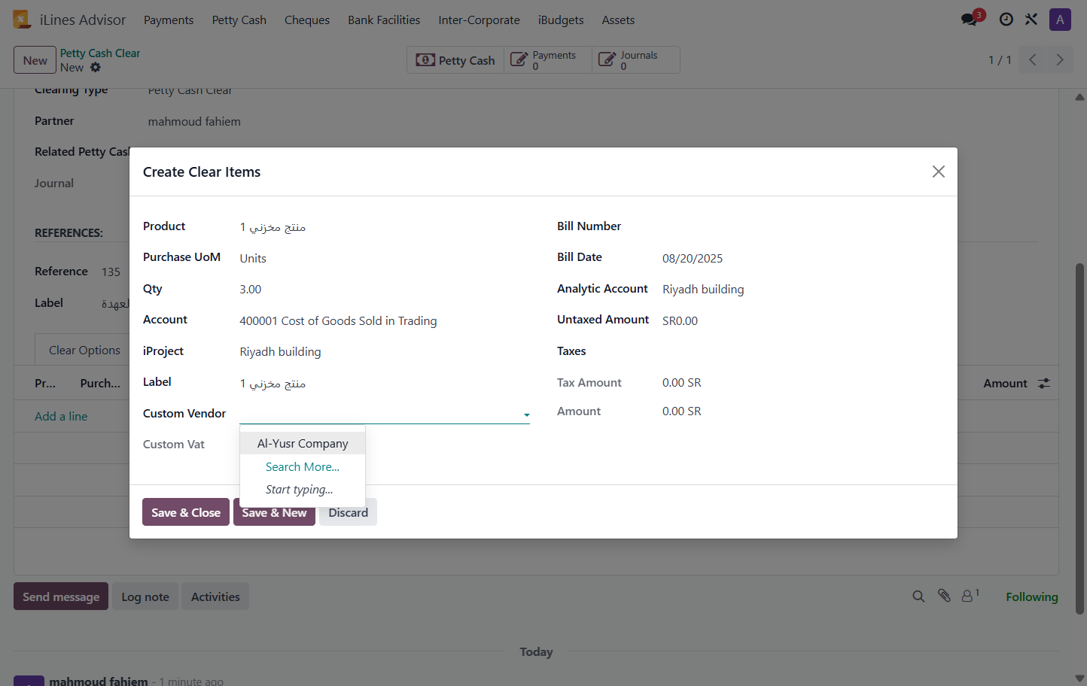Open the user avatar menu
Image resolution: width=1087 pixels, height=686 pixels.
pyautogui.click(x=1060, y=20)
